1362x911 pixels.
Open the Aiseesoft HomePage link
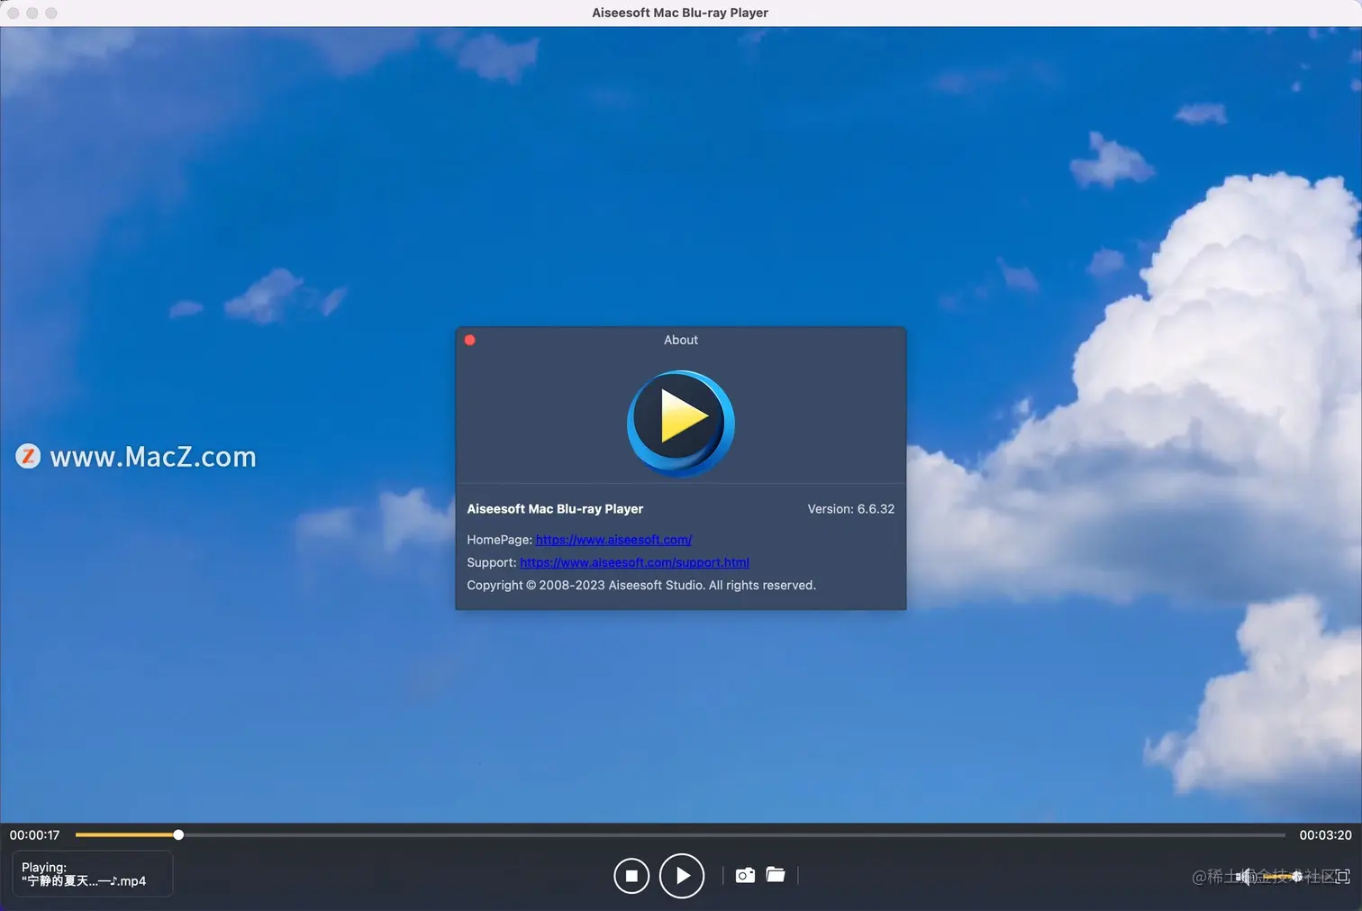[x=613, y=540]
